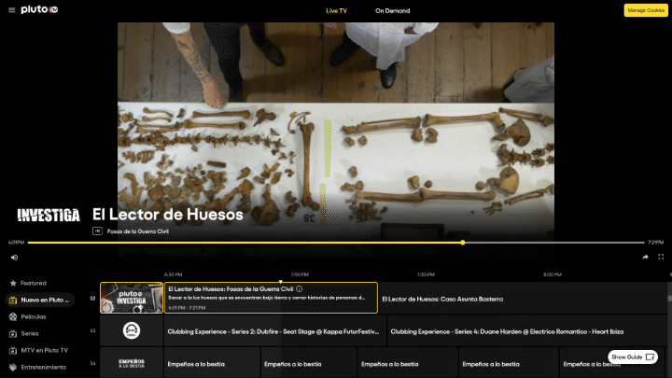The height and width of the screenshot is (378, 672).
Task: Select Empeños a lo Bestia channel thumbnail
Action: click(132, 363)
